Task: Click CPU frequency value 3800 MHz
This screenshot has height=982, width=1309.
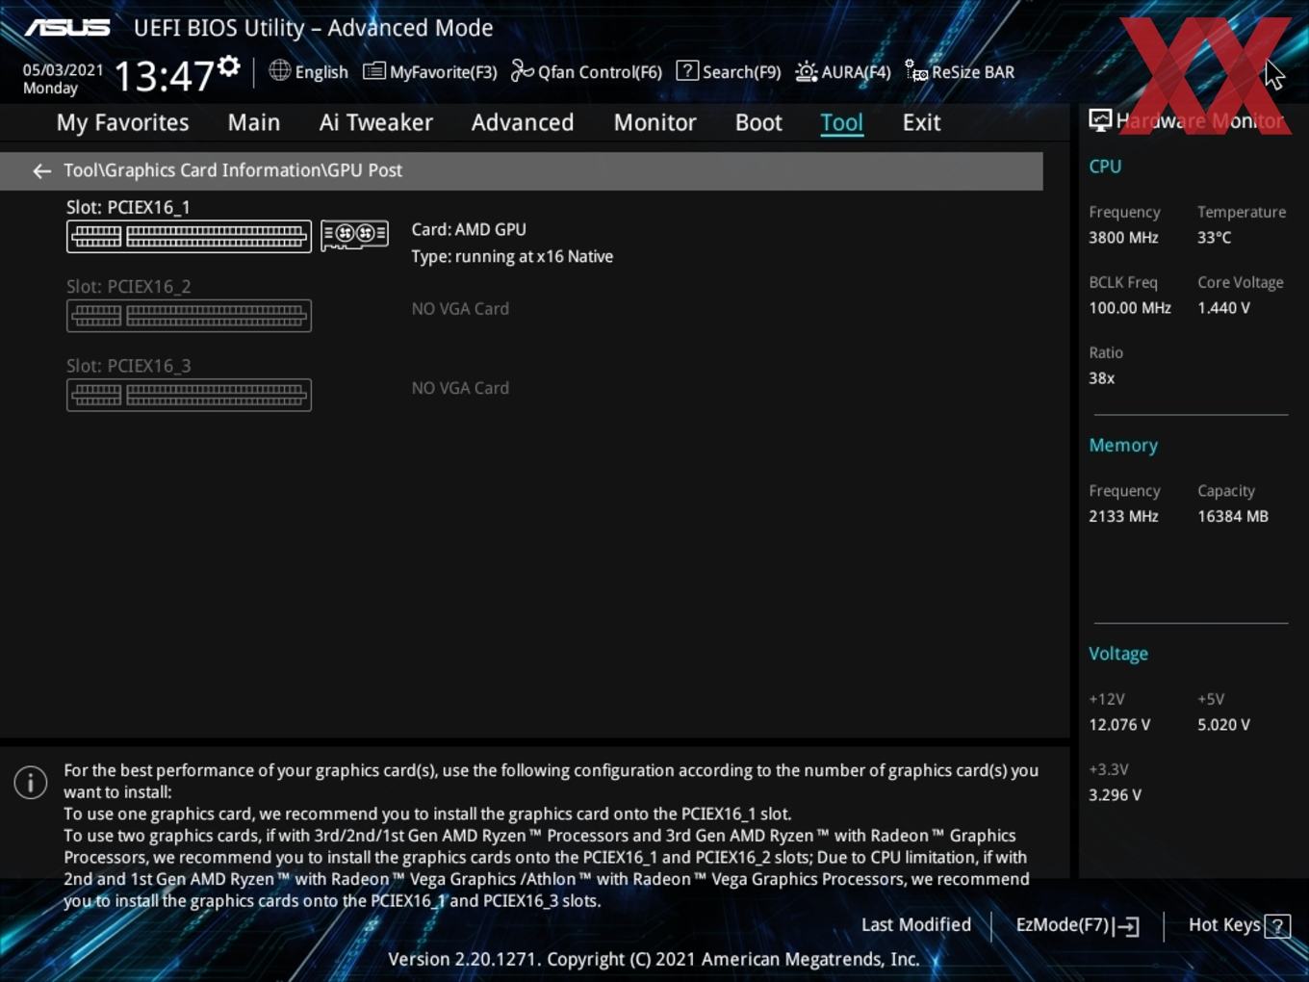Action: (1123, 238)
